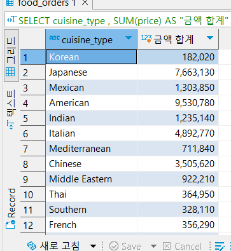Click the 123 numeric type icon in the 금액 합계 header

pos(146,39)
